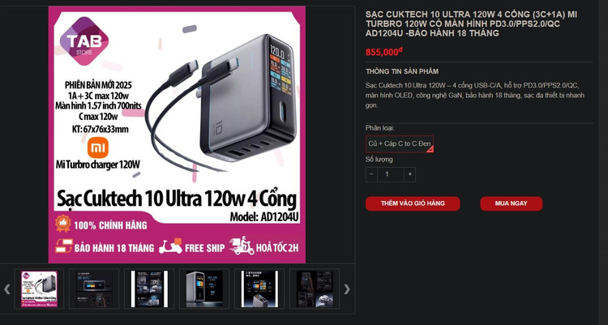Decrease quantity with the minus button
608x325 pixels.
point(371,174)
